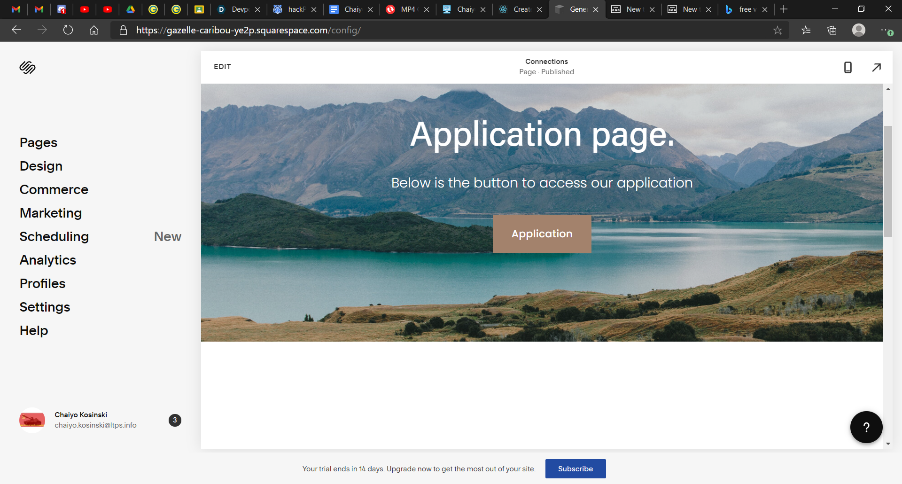Close the free v Bing tab
Viewport: 902px width, 484px height.
point(765,9)
